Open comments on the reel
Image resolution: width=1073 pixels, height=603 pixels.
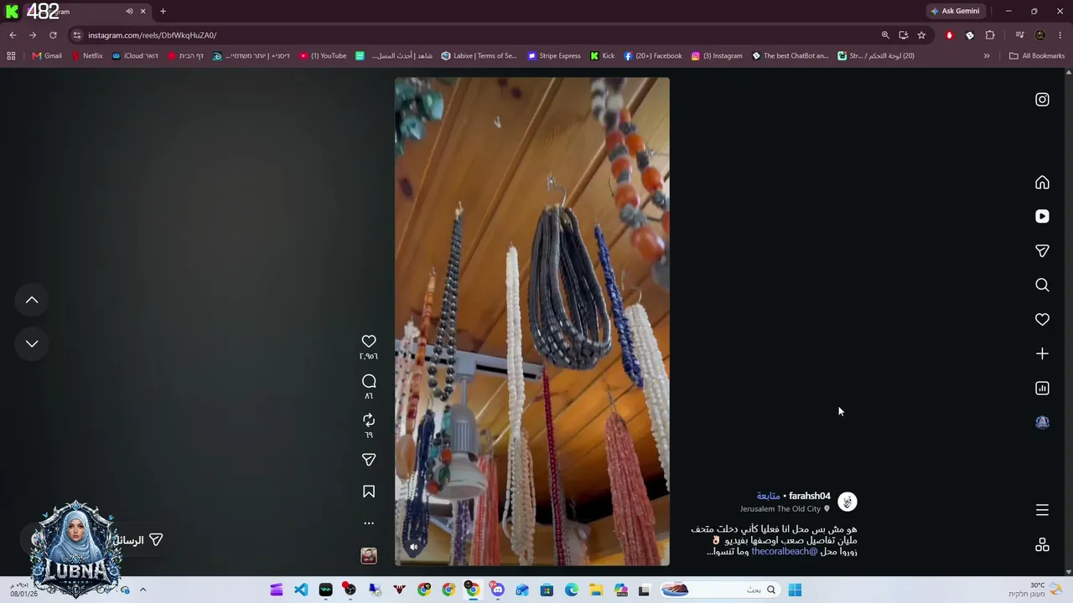[x=369, y=381]
